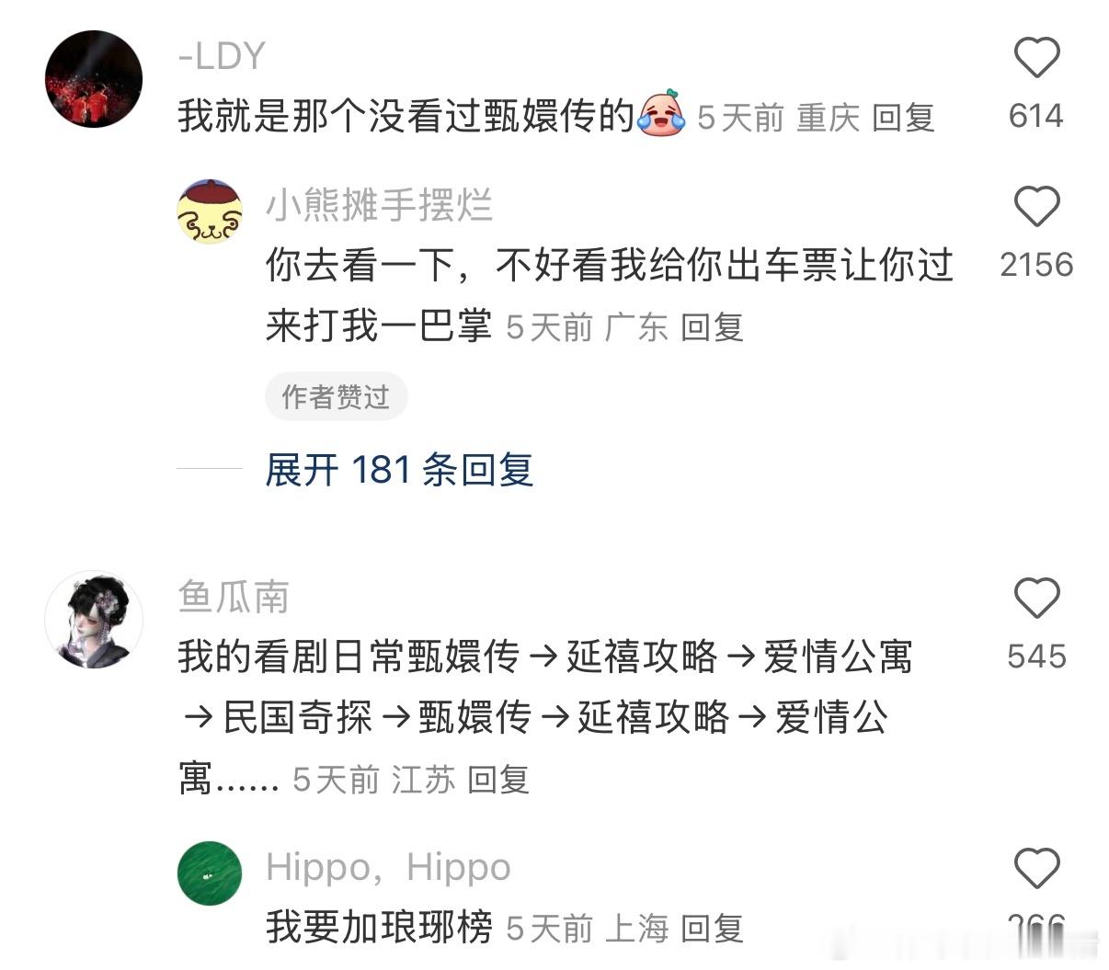Open the Hippo, Hippo username
The image size is (1109, 970).
(x=388, y=868)
